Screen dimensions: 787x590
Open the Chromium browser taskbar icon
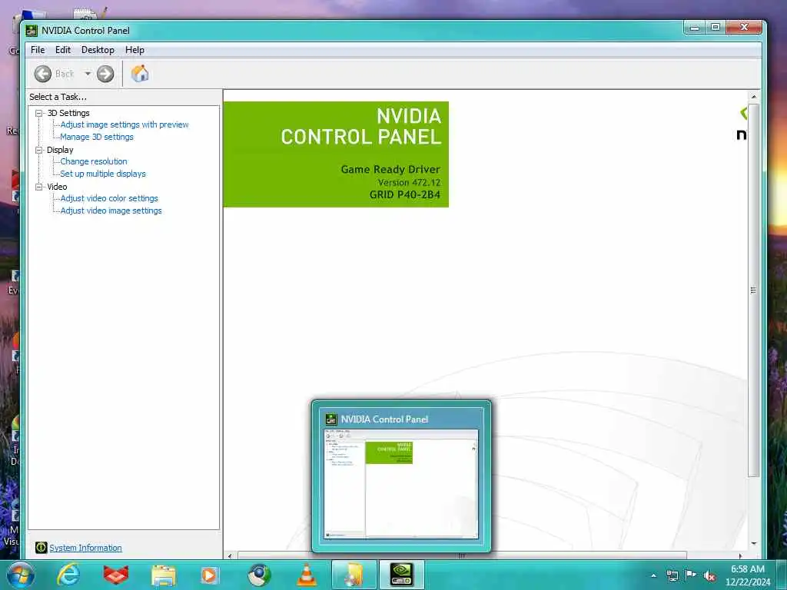[x=259, y=575]
